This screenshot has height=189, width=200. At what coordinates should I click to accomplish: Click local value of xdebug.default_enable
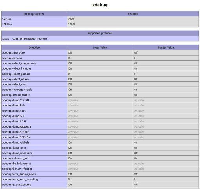70,95
